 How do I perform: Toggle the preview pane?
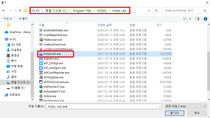click(197, 19)
